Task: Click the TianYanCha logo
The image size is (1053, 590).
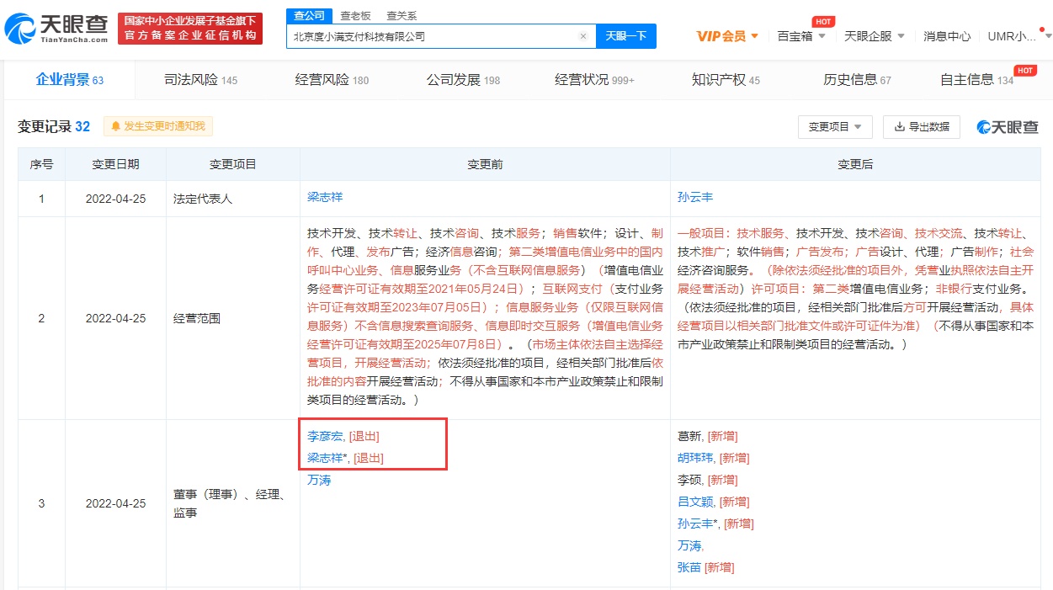Action: pos(56,29)
